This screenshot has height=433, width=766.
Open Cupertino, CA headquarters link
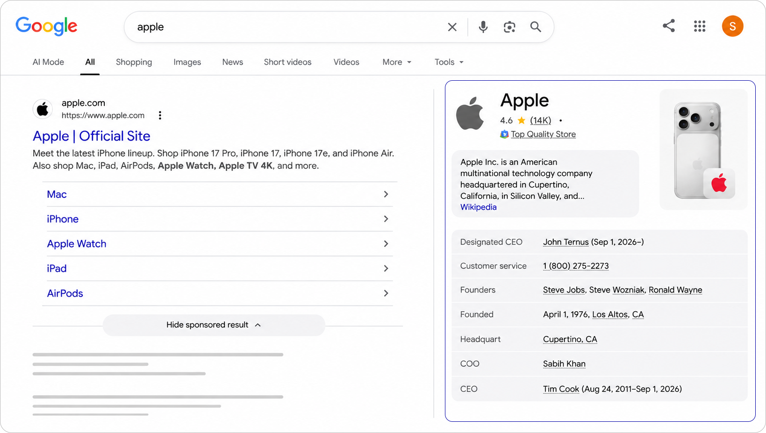click(x=570, y=339)
